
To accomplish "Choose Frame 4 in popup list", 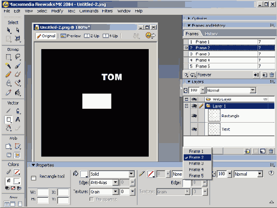I will click(196, 170).
